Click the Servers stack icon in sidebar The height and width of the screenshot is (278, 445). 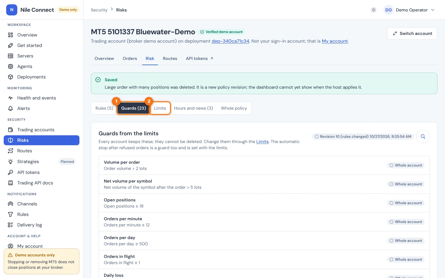coord(11,56)
